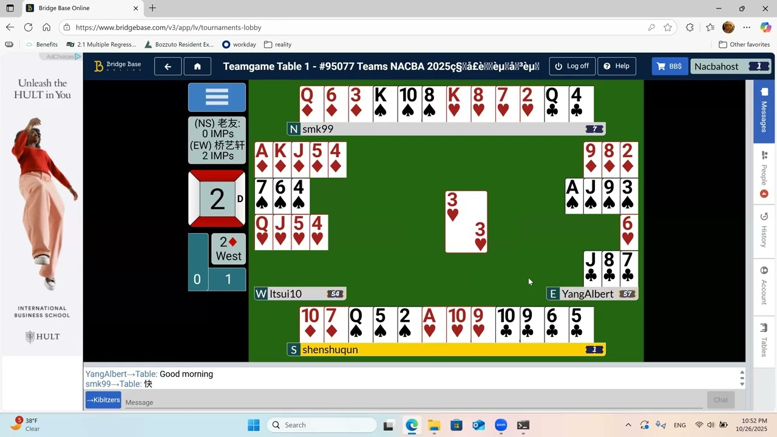Click the IMPs score panel
This screenshot has width=777, height=437.
point(217,140)
